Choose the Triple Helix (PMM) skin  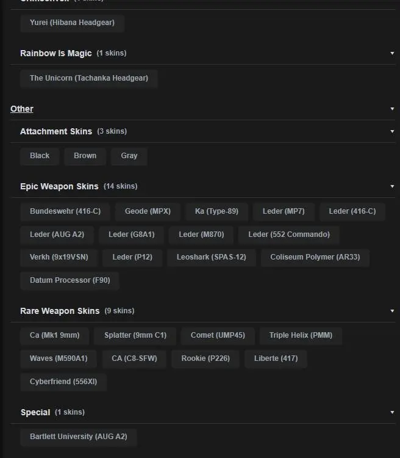tap(301, 335)
